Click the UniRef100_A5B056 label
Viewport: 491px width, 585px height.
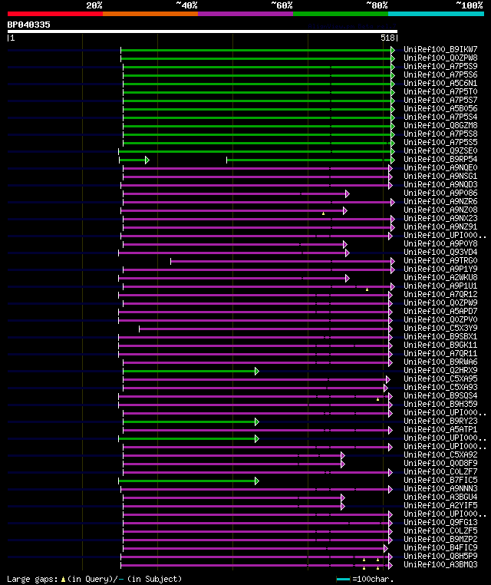click(440, 108)
